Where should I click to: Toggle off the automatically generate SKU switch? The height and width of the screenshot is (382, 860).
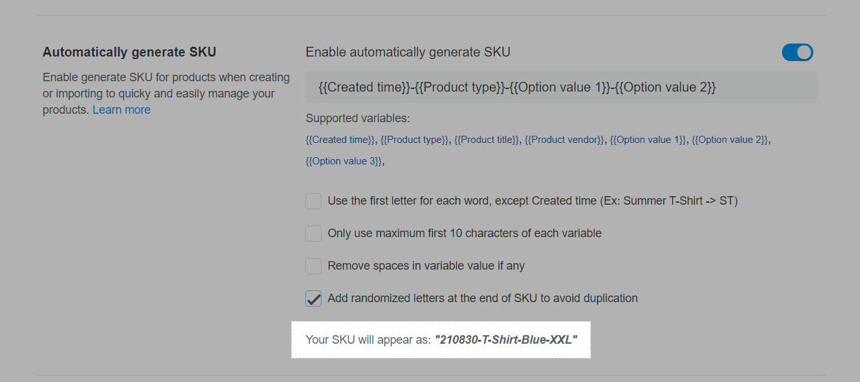[797, 53]
